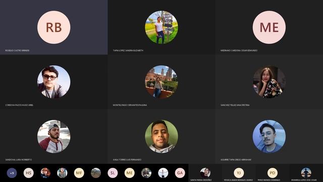
Task: Click the name label AGUIRRE TAPIA DIEGO ABRAHAM
Action: pos(236,160)
